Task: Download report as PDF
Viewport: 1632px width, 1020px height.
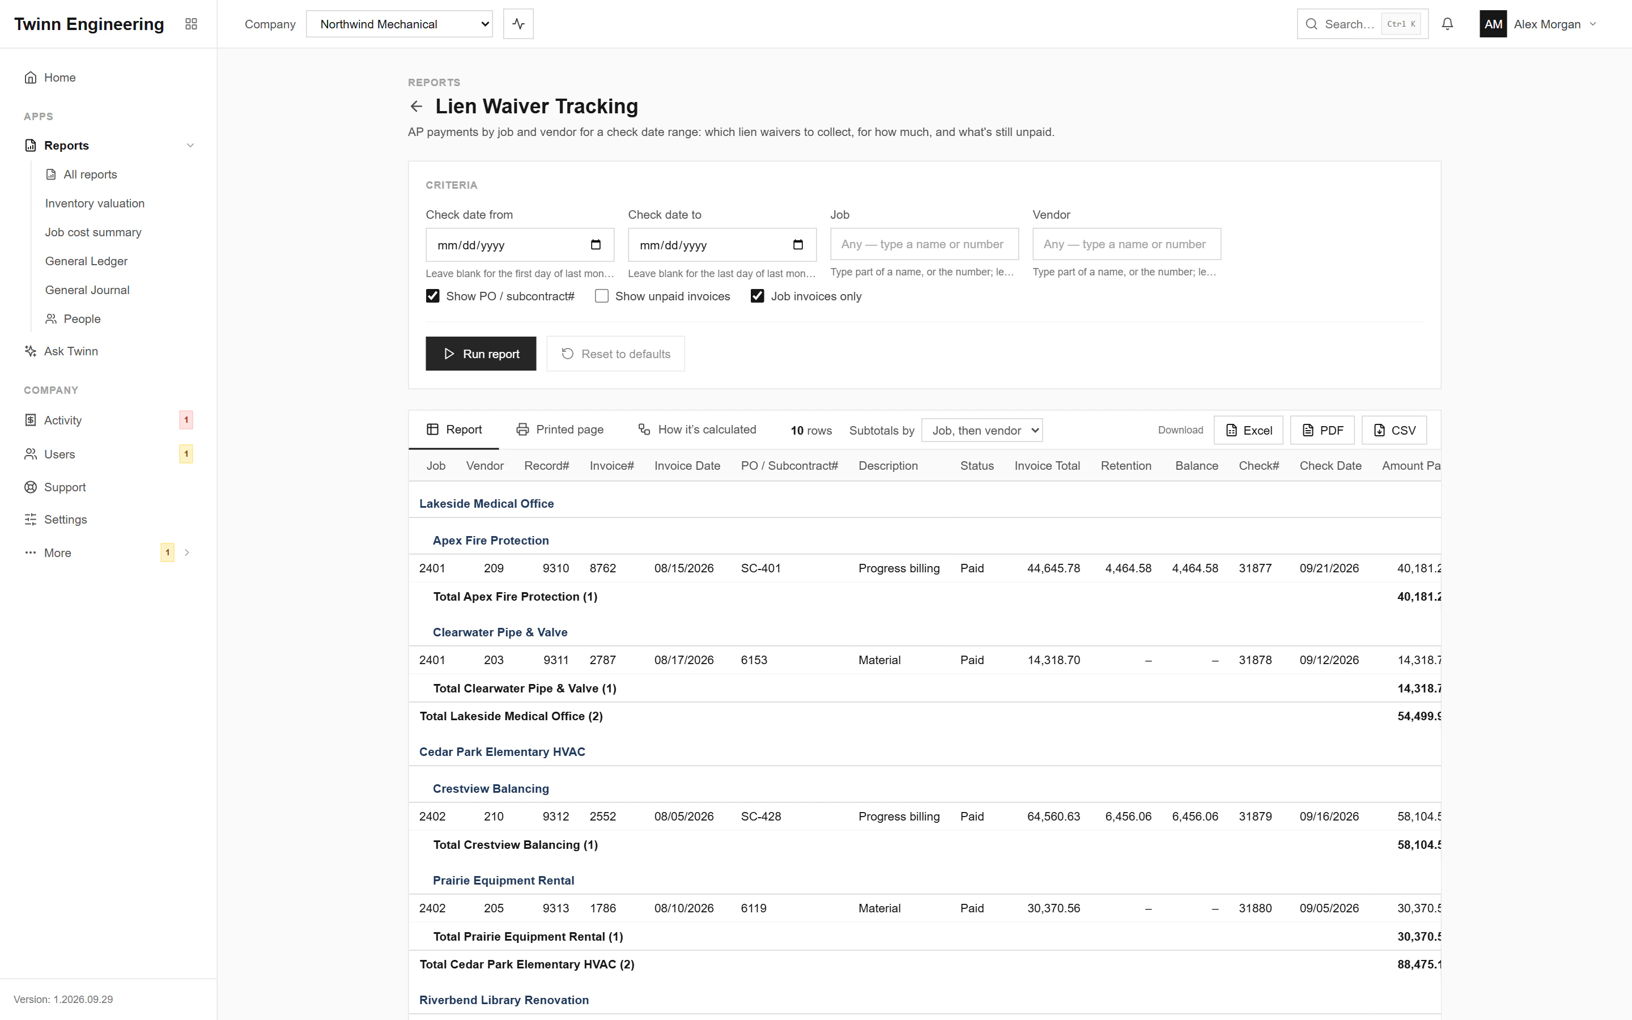Action: pos(1323,431)
